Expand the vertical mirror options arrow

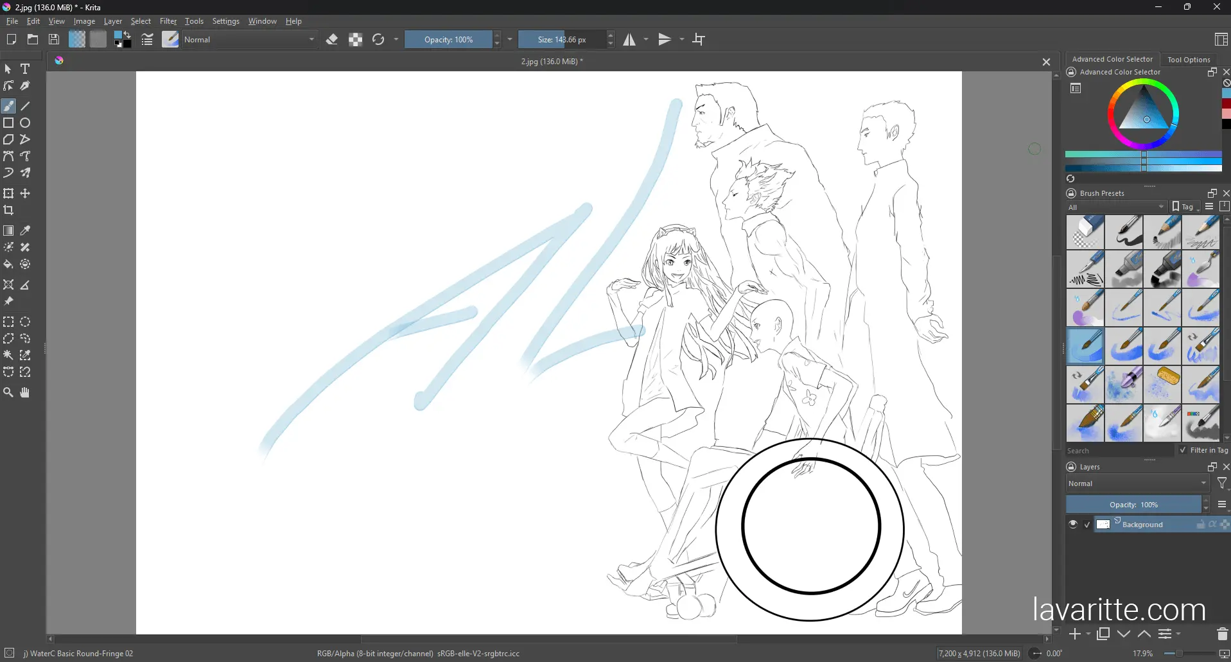tap(682, 39)
